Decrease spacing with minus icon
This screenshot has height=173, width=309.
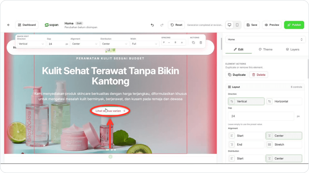[x=169, y=42]
